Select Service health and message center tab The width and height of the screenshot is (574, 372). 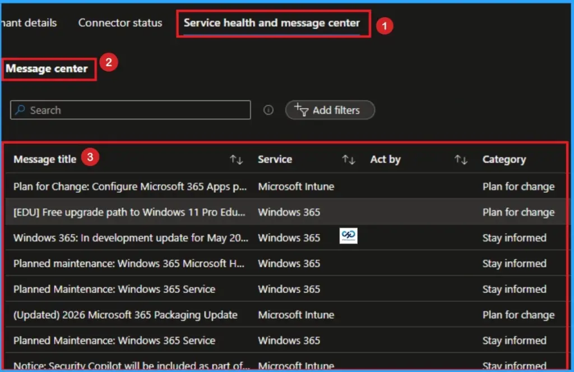(272, 22)
